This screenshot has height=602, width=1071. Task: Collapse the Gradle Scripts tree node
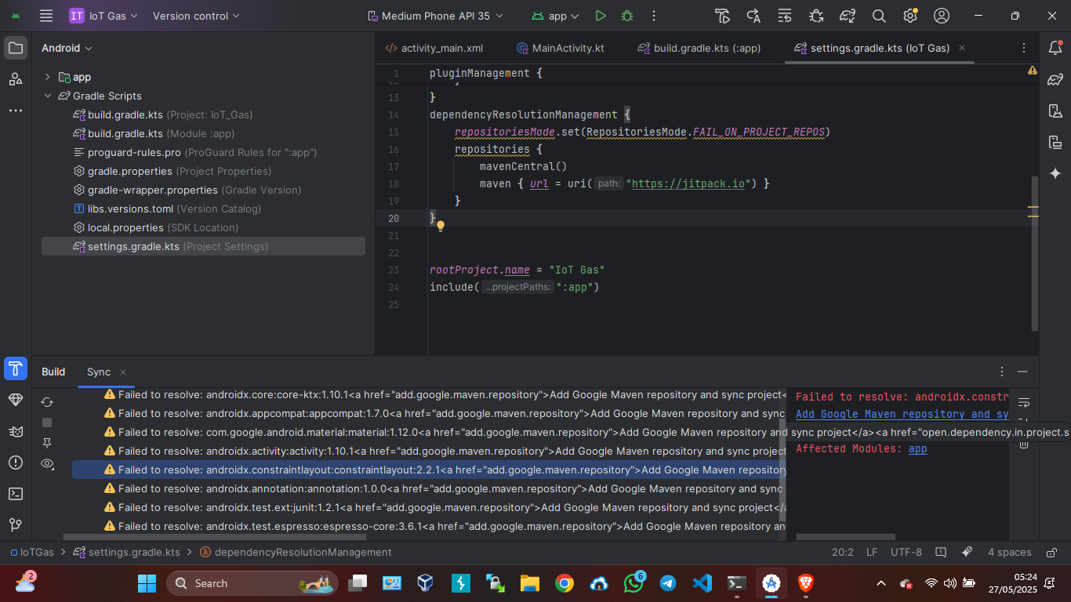[48, 96]
